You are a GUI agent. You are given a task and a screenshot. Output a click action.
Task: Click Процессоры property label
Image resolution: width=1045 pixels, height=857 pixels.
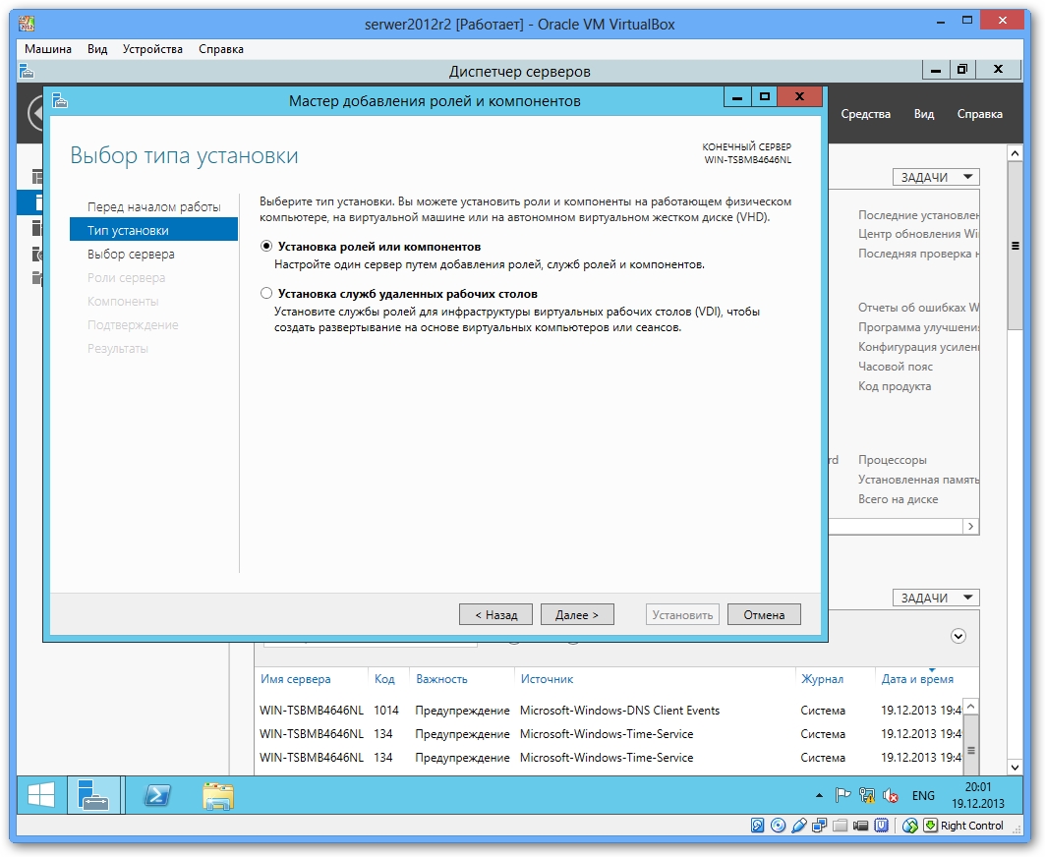893,459
